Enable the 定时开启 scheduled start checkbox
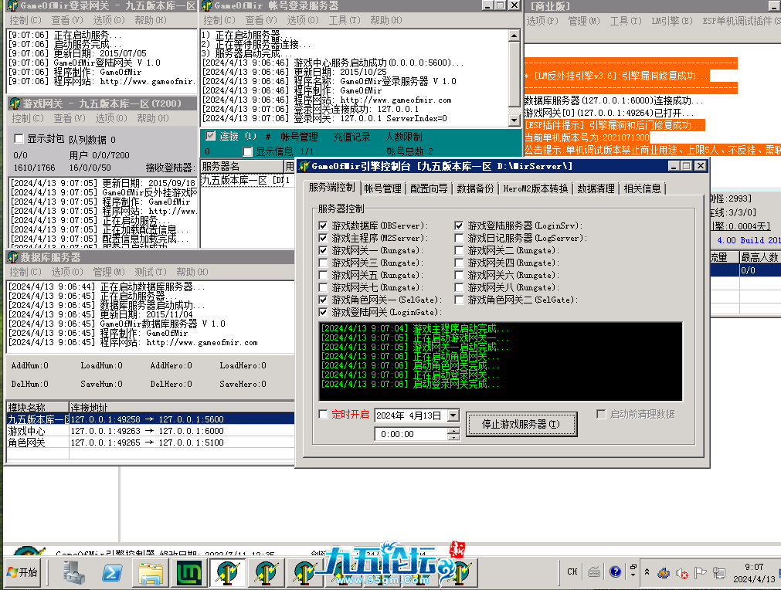The width and height of the screenshot is (781, 590). pos(323,414)
